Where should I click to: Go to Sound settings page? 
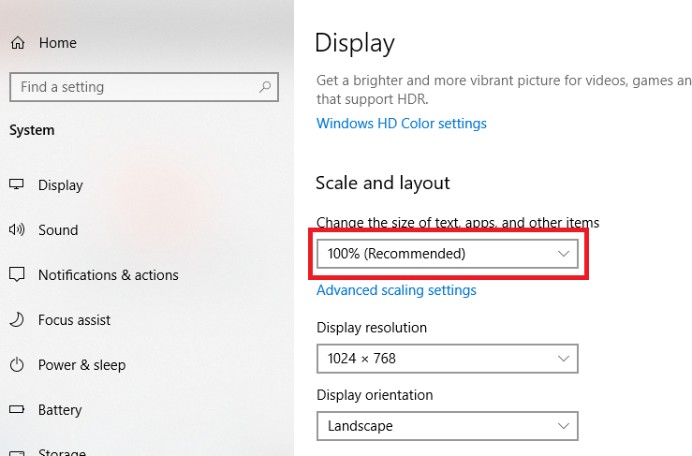click(58, 230)
